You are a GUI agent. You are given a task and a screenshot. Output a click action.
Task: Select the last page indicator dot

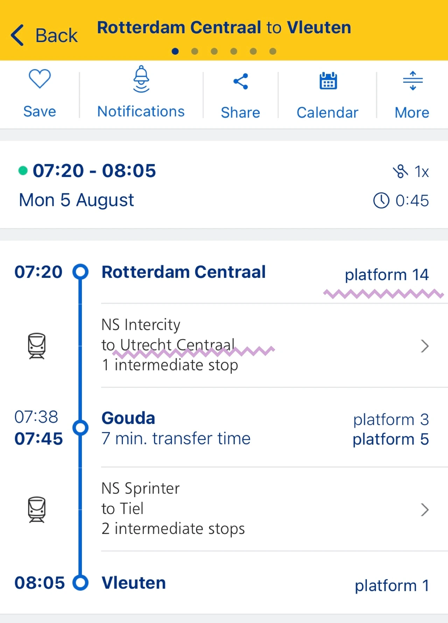point(273,52)
